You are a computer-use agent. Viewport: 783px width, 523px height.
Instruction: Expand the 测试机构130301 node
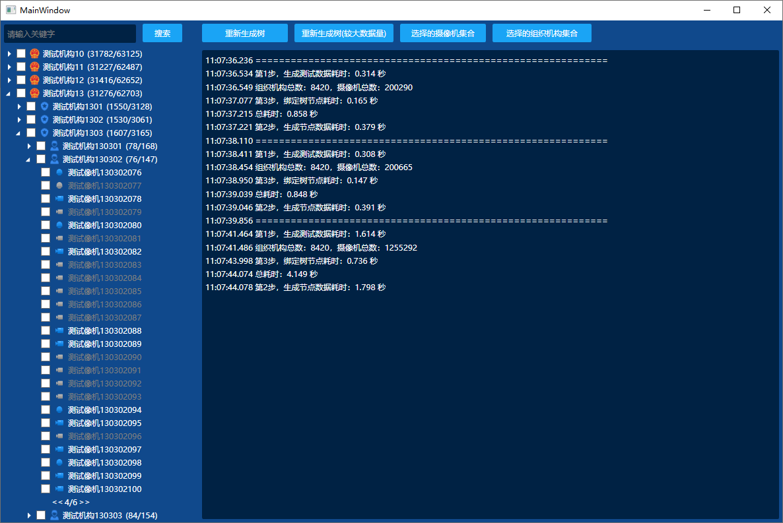point(29,146)
